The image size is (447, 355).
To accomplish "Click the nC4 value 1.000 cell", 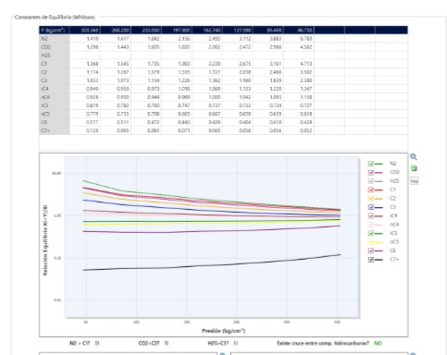I will point(207,97).
